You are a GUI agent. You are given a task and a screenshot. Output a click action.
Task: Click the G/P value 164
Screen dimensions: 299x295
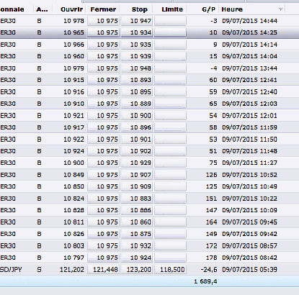pos(212,222)
